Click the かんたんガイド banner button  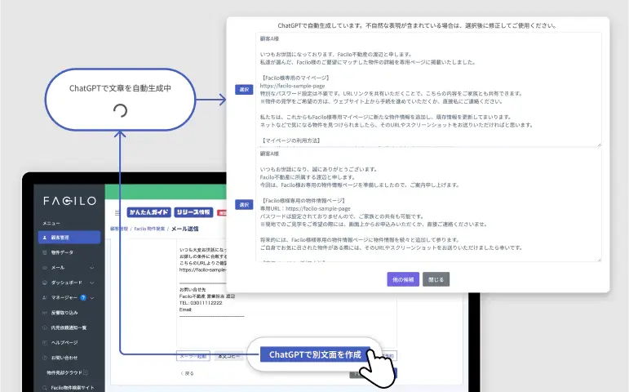148,212
